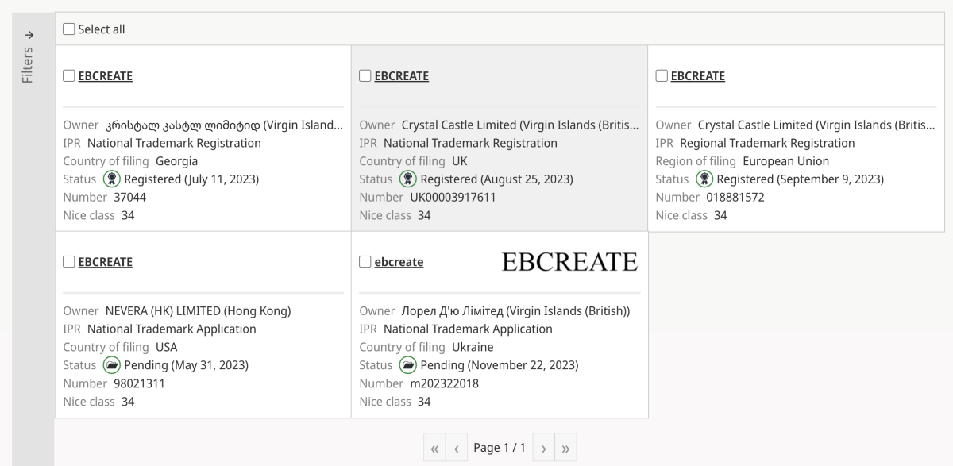Click owner 'Лорел Д'ю Лімітед'
Screen dimensions: 953x466
(516, 311)
